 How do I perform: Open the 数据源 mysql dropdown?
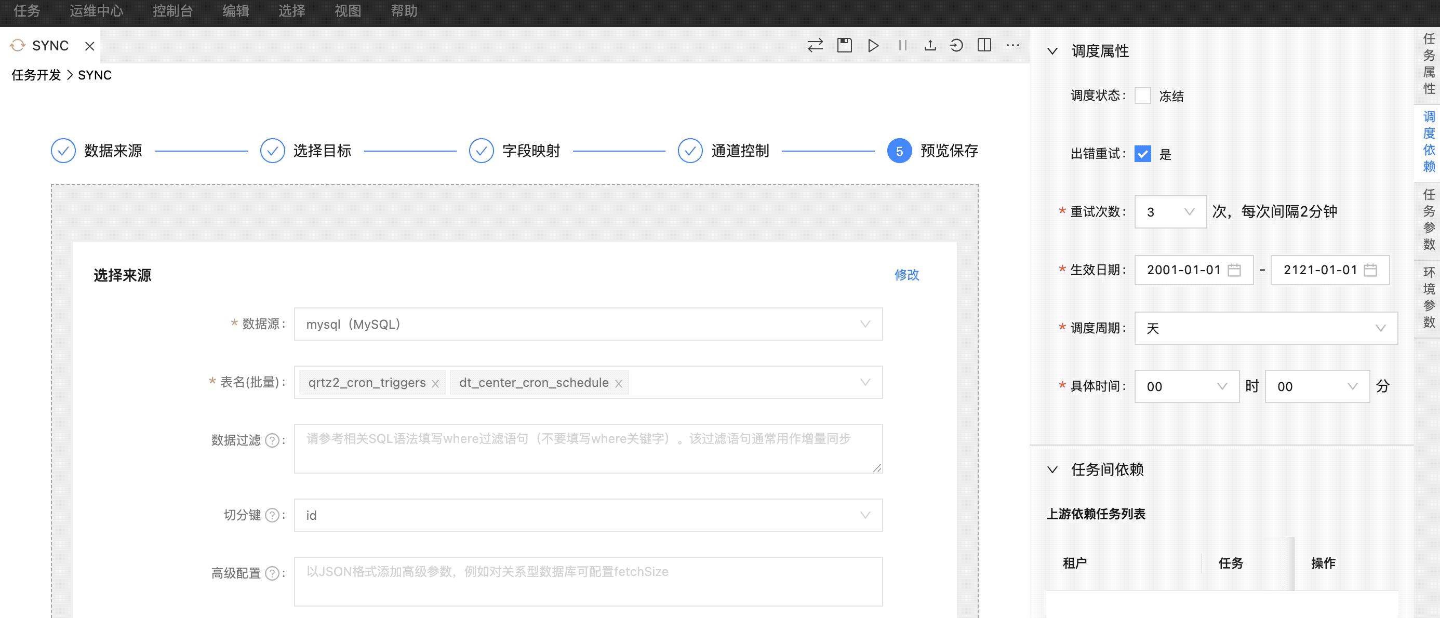click(588, 324)
